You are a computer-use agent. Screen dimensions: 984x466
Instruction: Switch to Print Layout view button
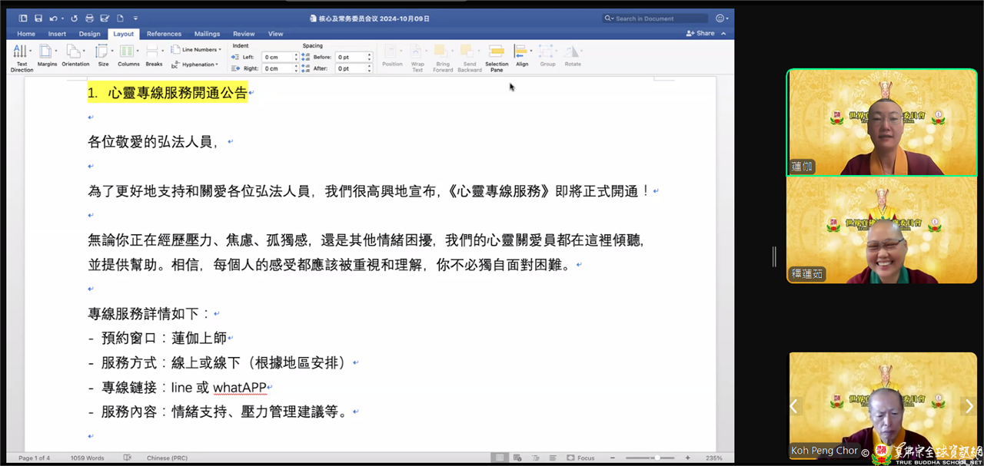500,458
